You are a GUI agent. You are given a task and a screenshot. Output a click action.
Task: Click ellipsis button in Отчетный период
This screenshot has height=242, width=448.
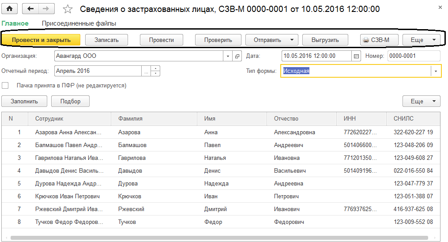(146, 71)
